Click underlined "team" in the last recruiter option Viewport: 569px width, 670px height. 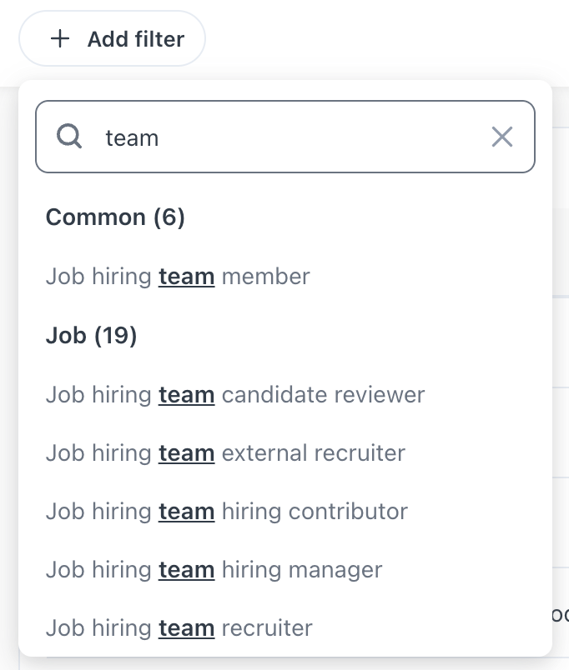pyautogui.click(x=187, y=627)
